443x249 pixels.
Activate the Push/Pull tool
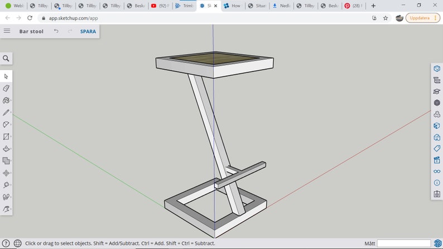6,149
